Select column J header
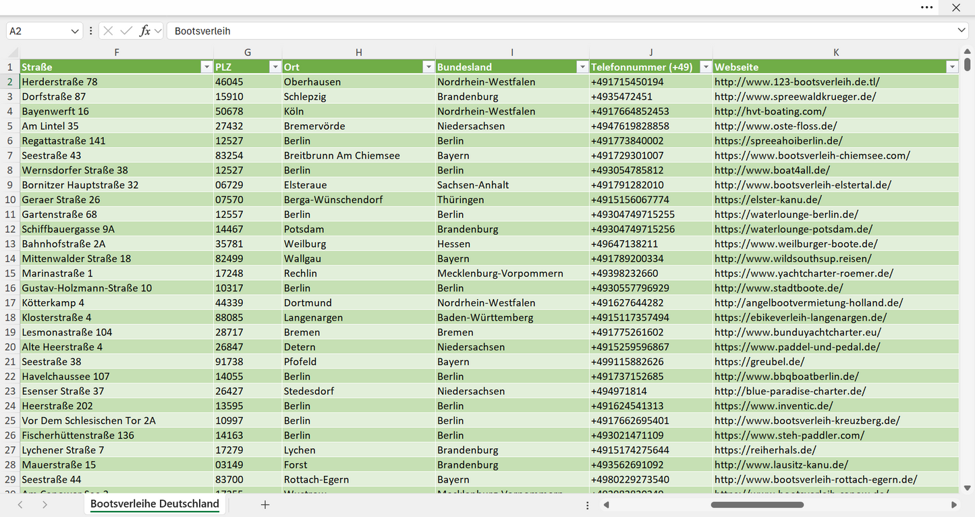Viewport: 975px width, 517px height. coord(651,53)
